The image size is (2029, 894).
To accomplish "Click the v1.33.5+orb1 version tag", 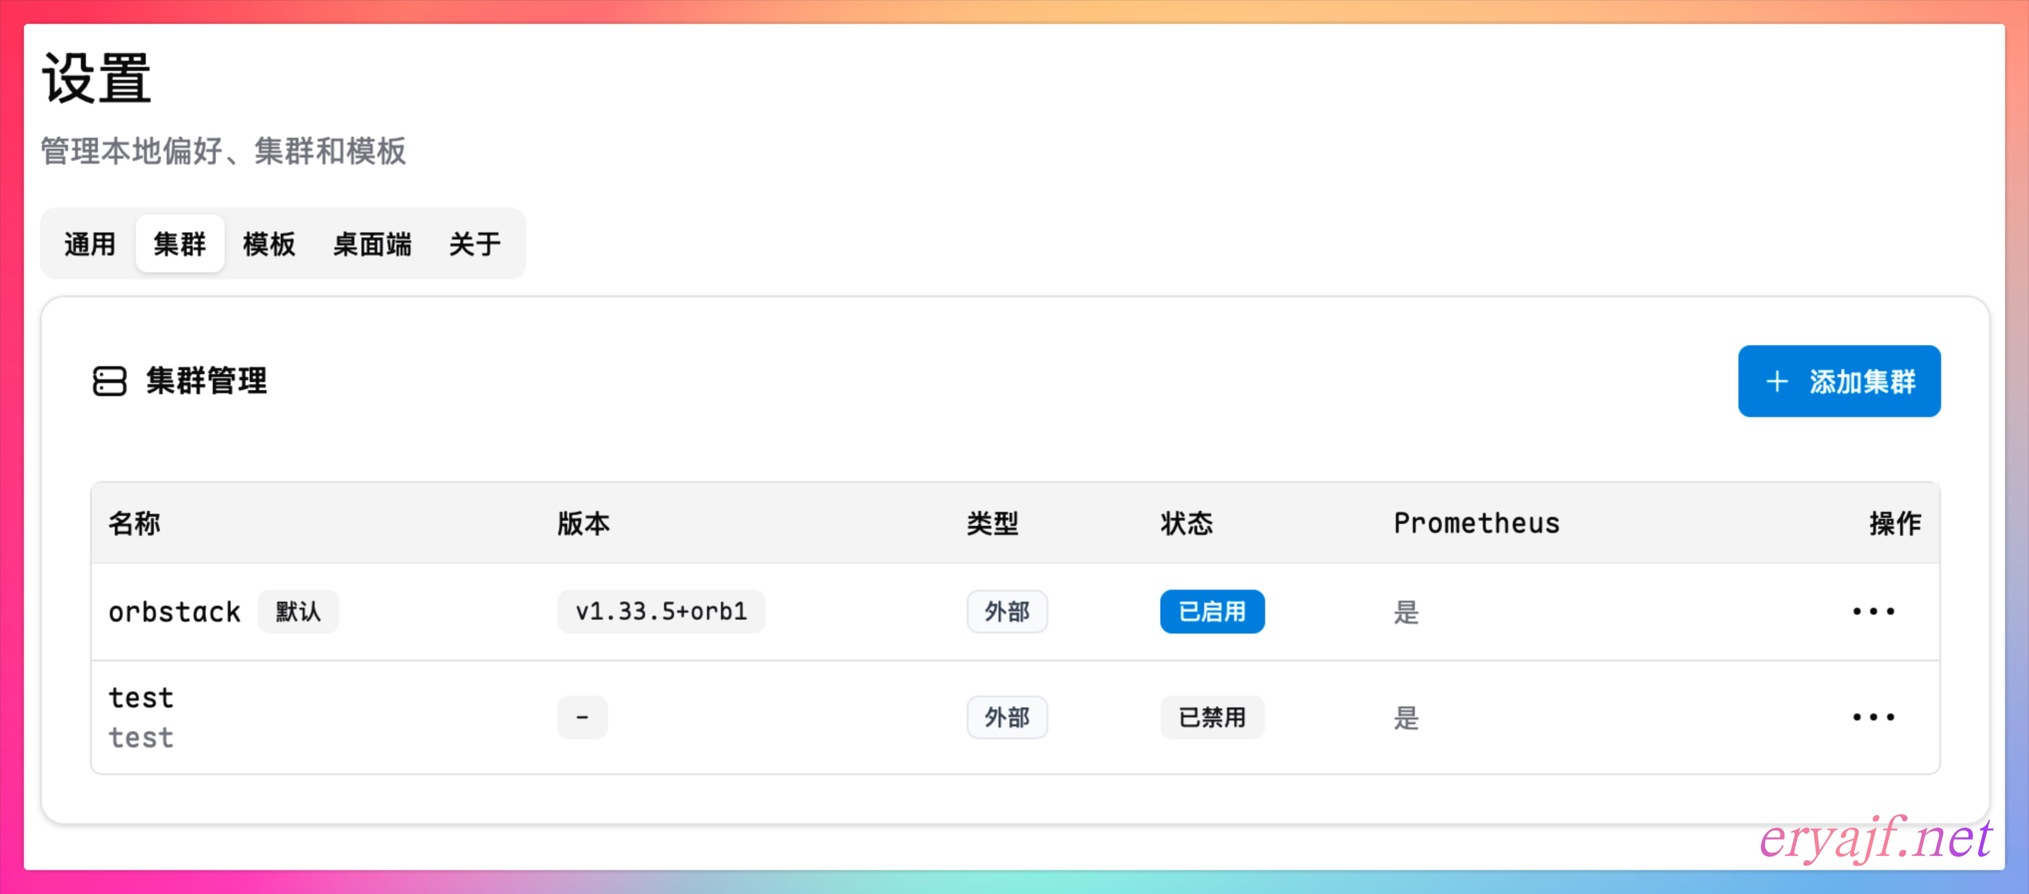I will 661,612.
